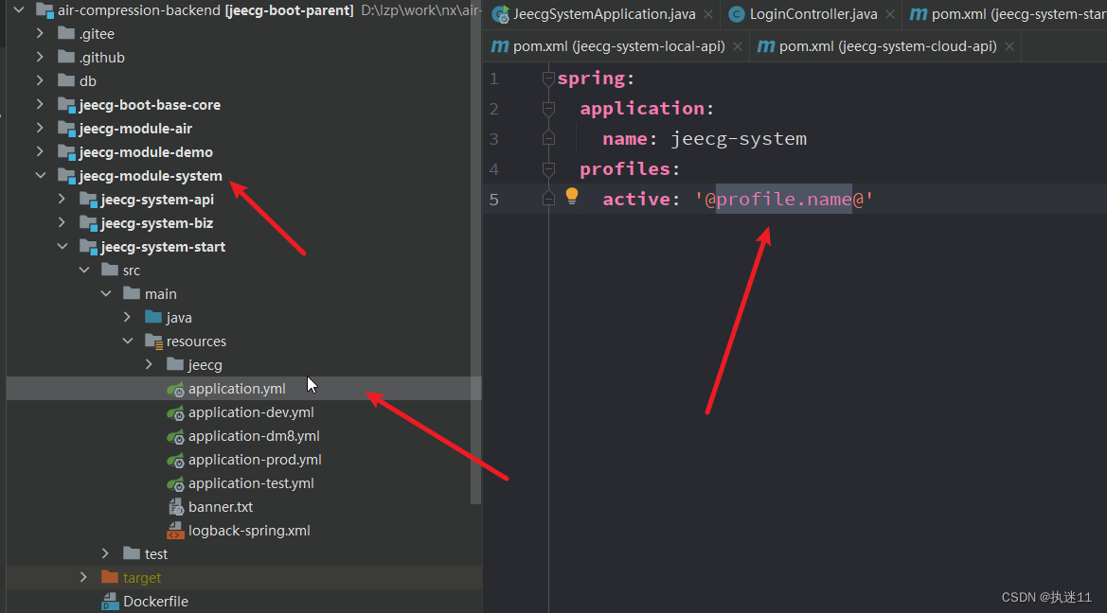Expand the jeecg-boot-base-core module
Image resolution: width=1107 pixels, height=613 pixels.
click(x=40, y=104)
